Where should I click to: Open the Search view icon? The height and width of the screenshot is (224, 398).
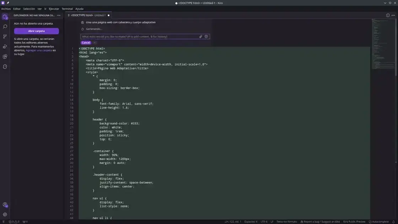5,26
